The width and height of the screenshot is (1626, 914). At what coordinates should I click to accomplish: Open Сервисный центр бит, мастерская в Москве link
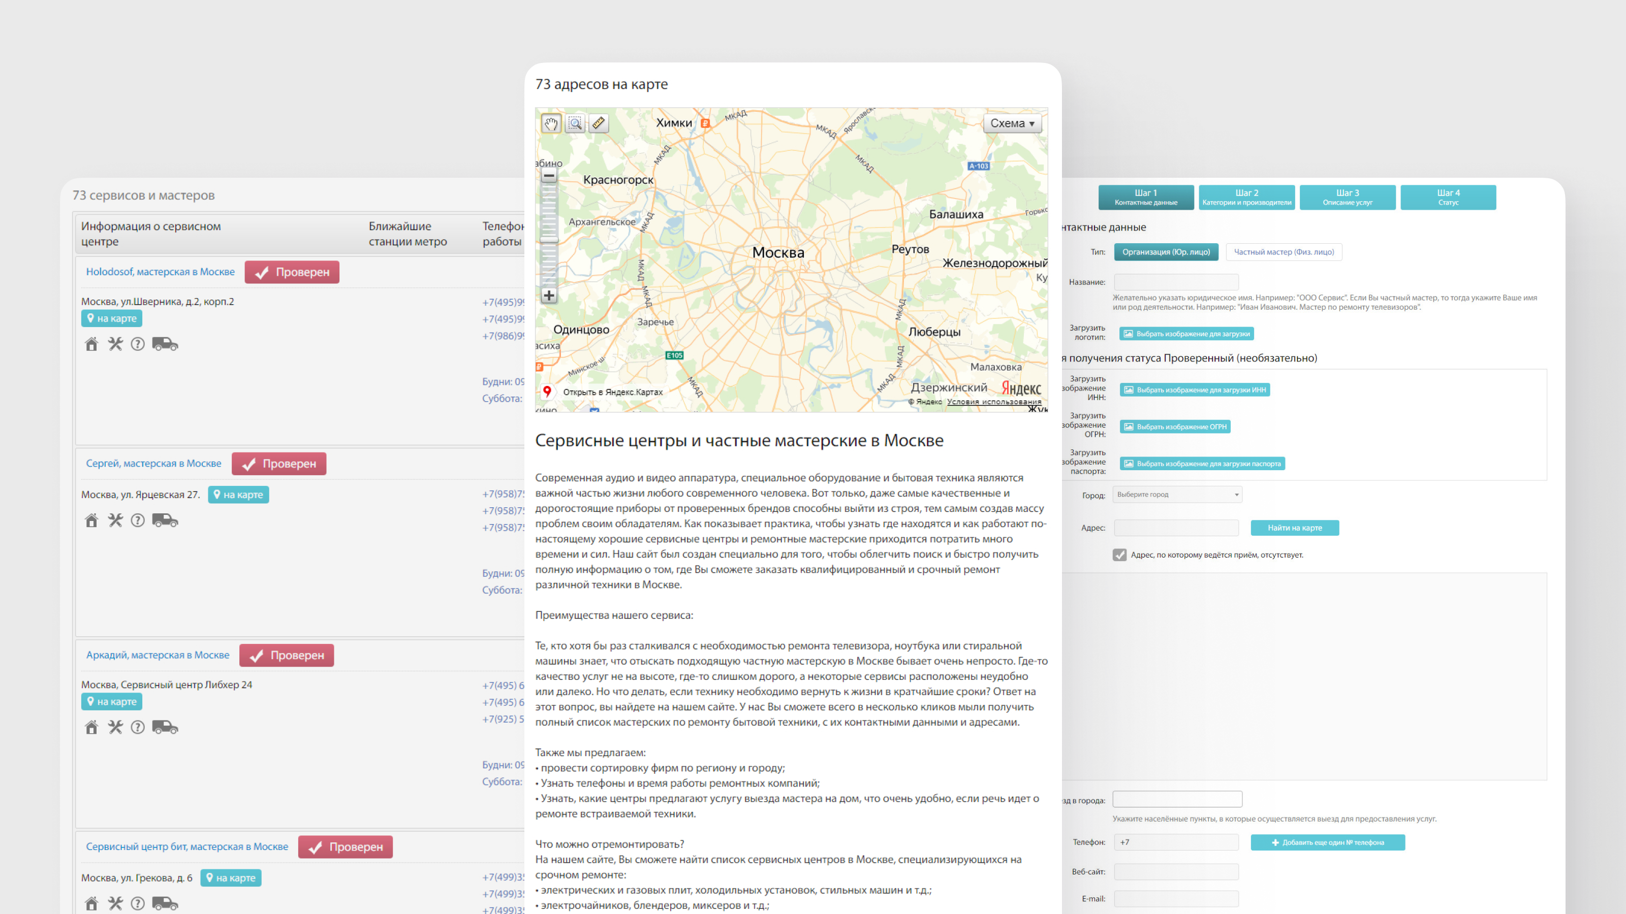187,846
